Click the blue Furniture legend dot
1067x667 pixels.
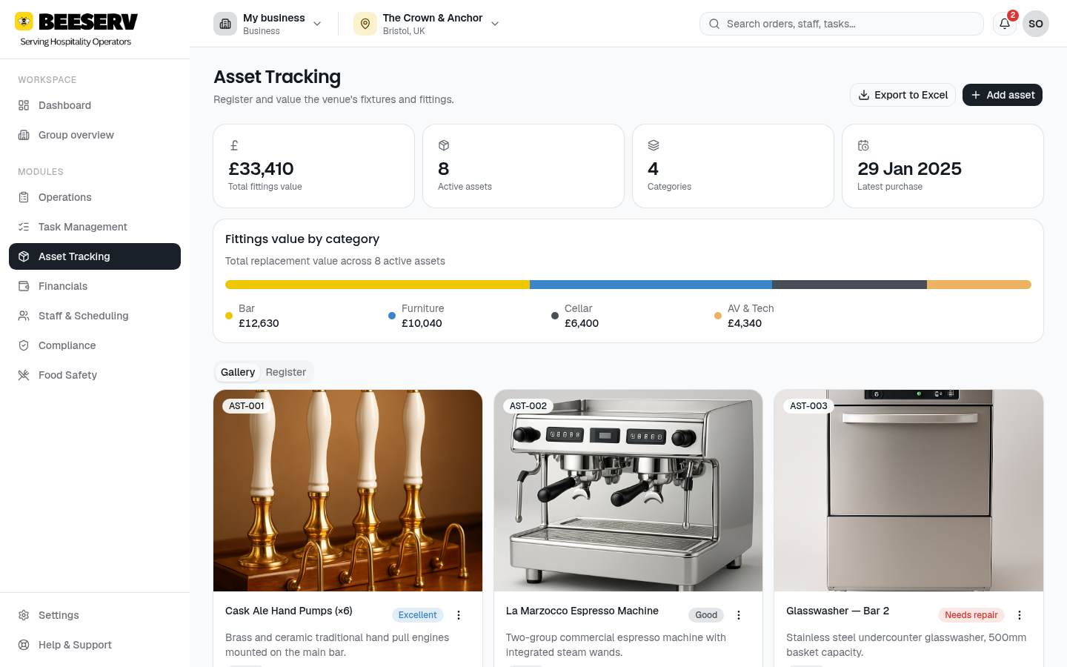tap(392, 316)
